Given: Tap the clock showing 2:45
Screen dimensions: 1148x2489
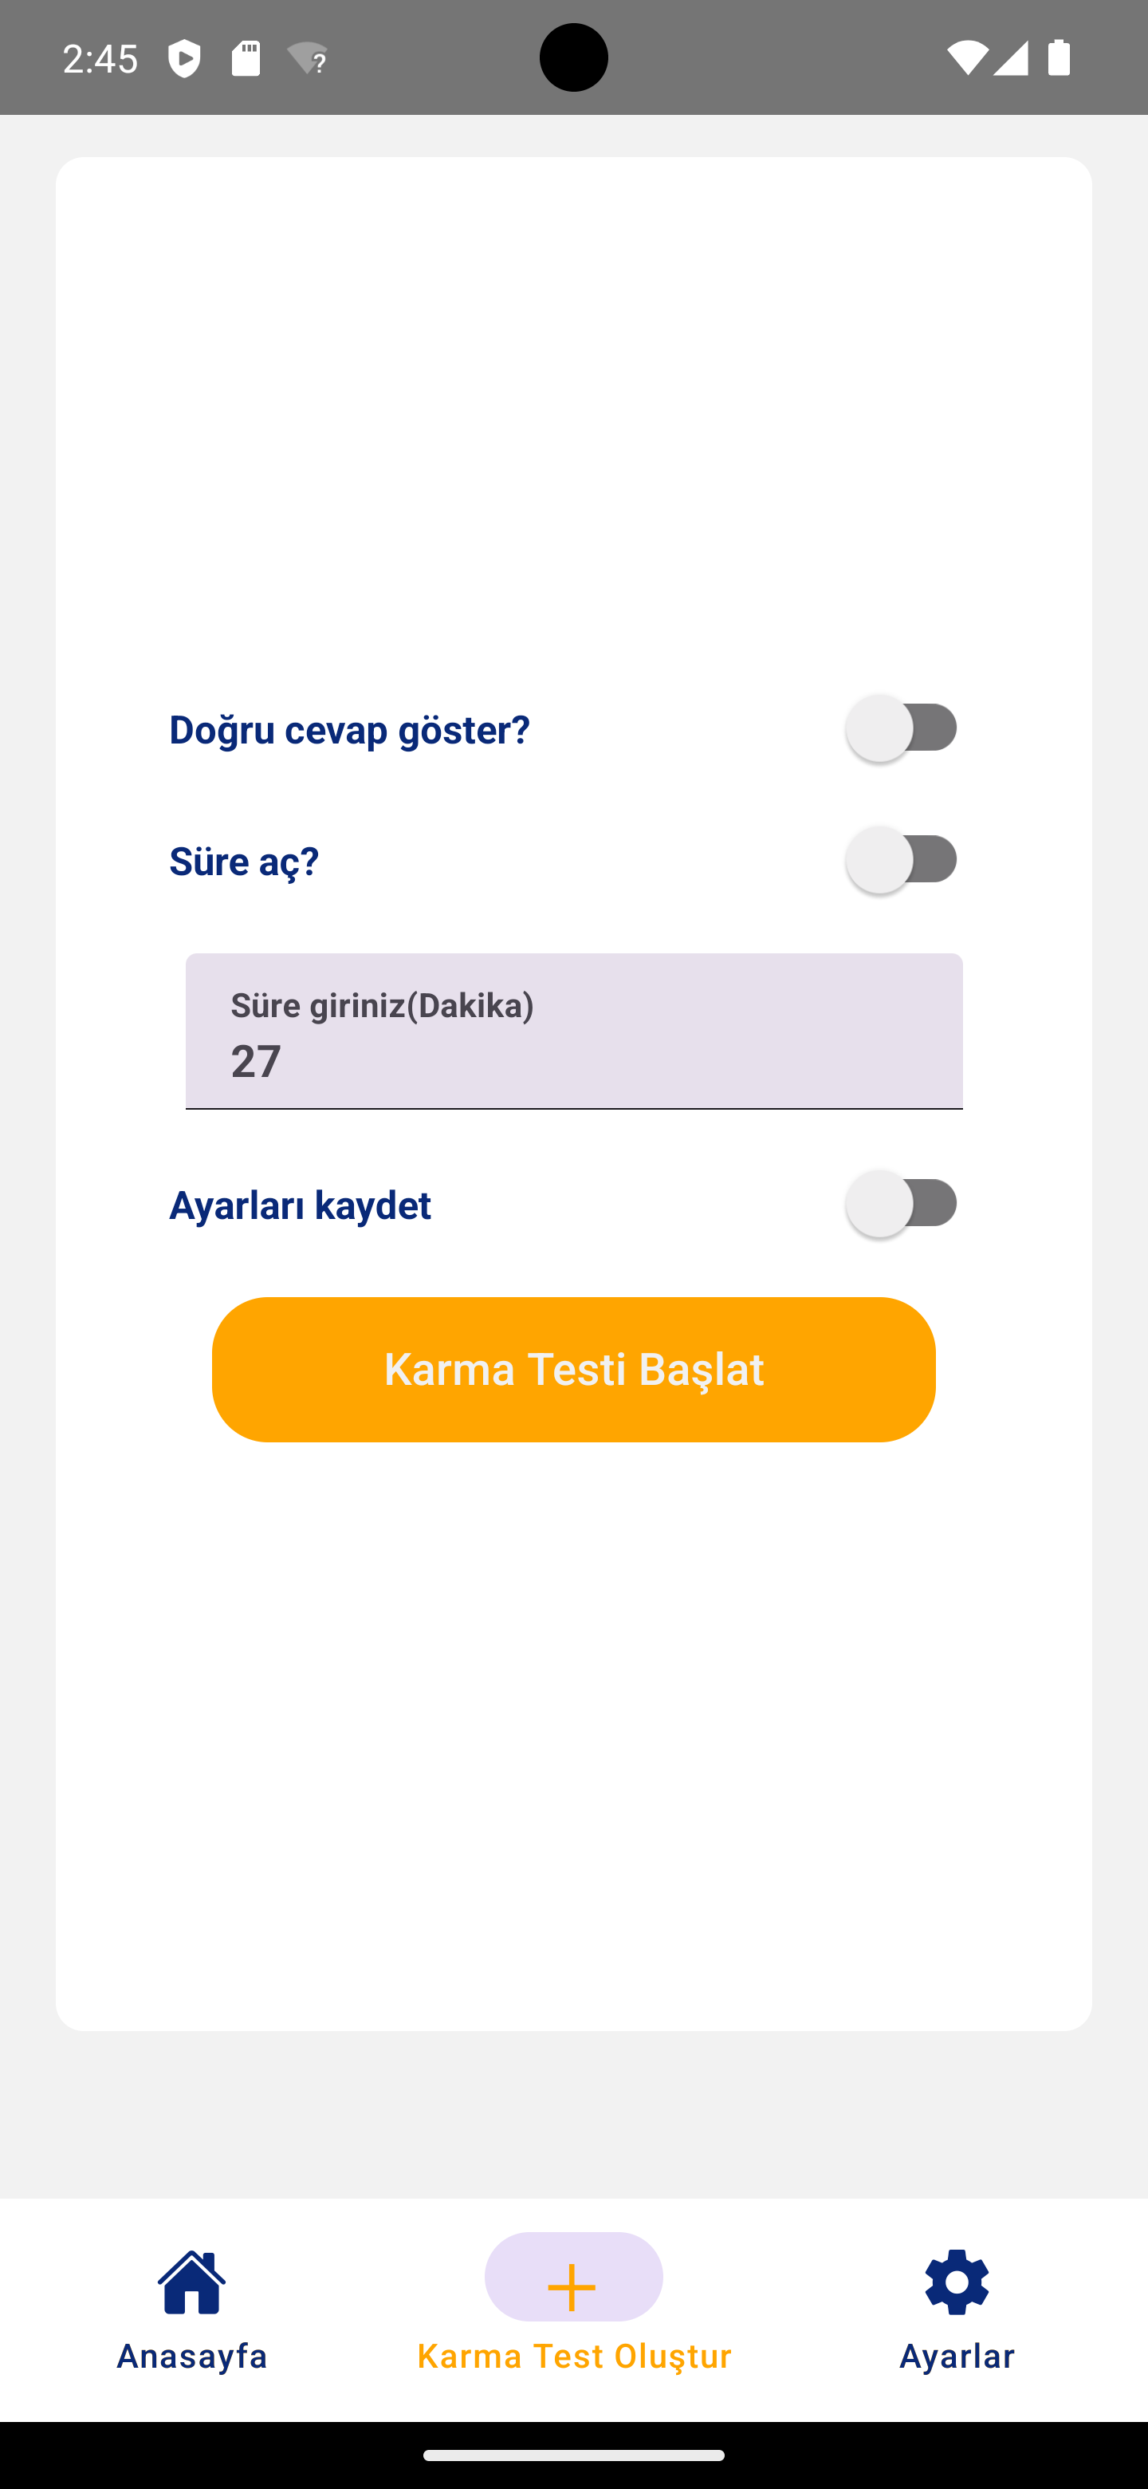Looking at the screenshot, I should [x=100, y=58].
